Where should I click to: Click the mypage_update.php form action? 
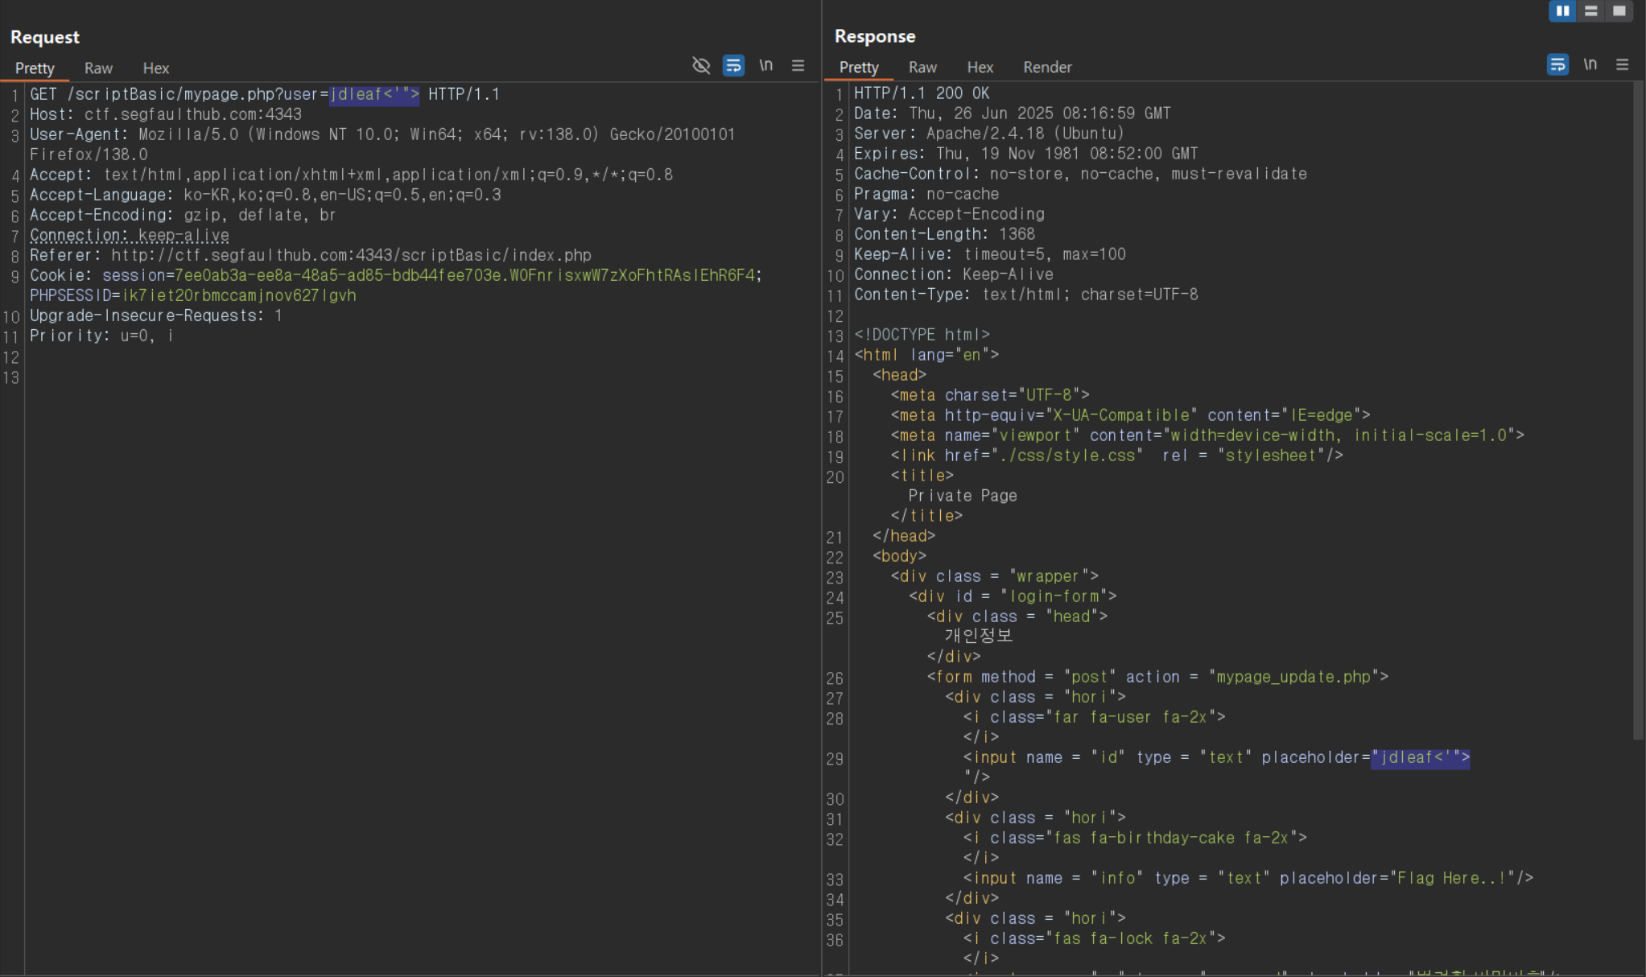tap(1293, 677)
